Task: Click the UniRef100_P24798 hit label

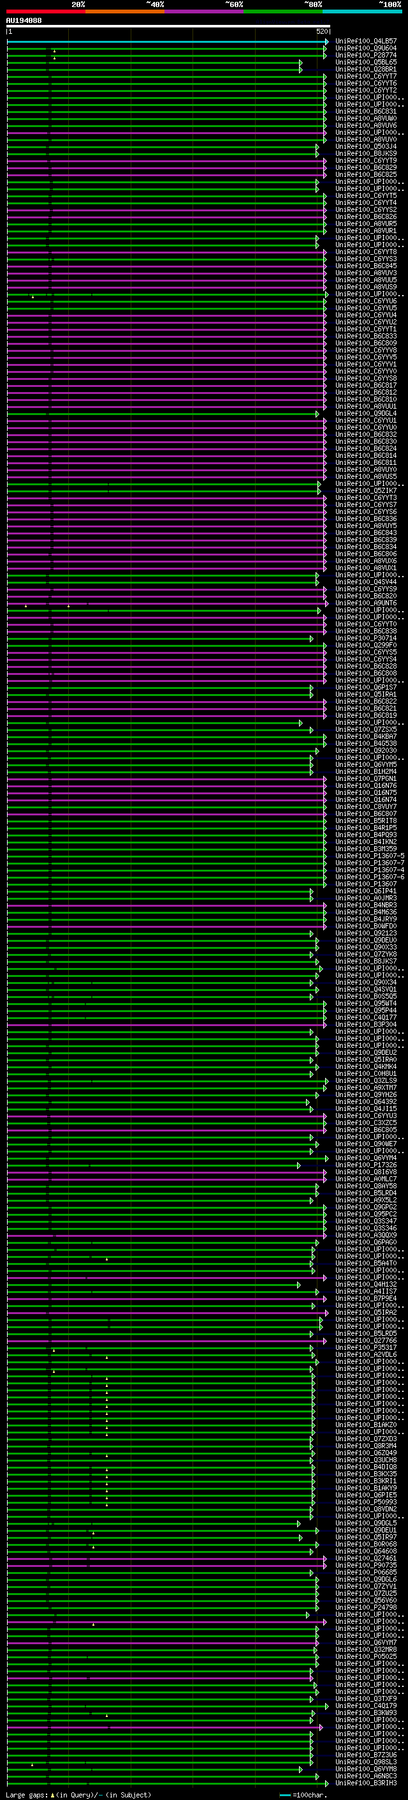Action: tap(366, 1608)
